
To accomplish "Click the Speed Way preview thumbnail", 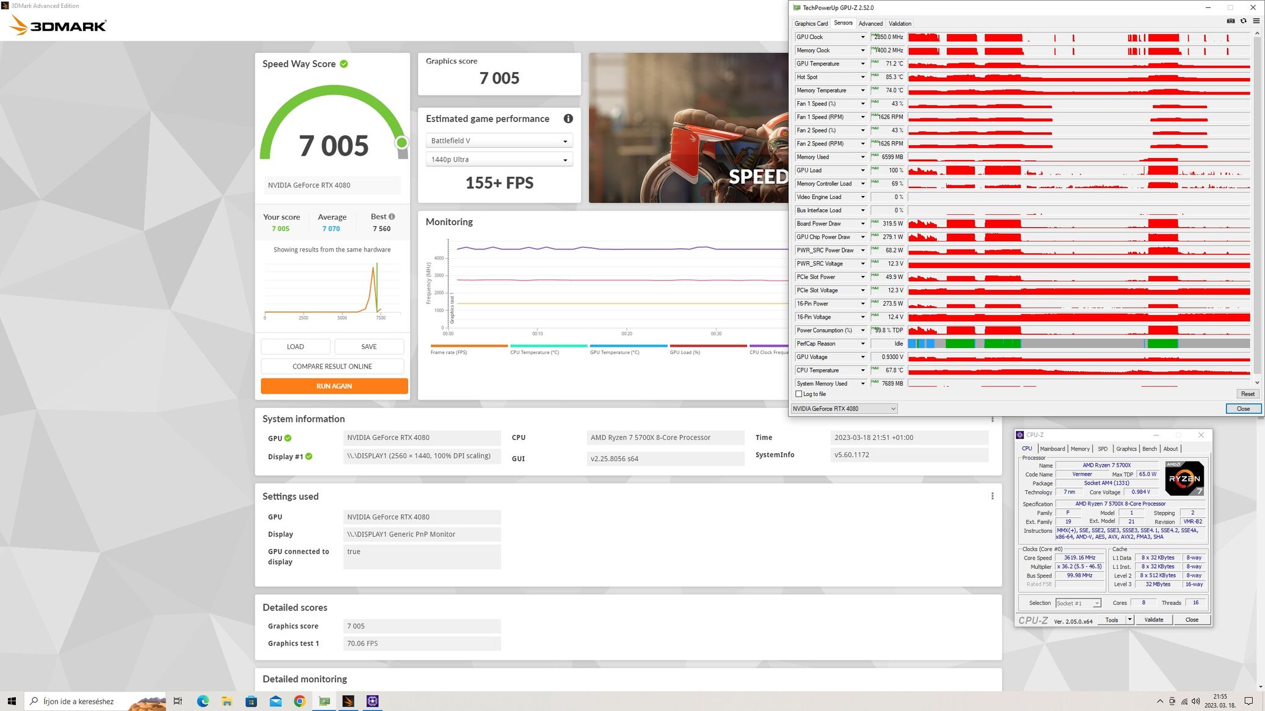I will [x=688, y=128].
